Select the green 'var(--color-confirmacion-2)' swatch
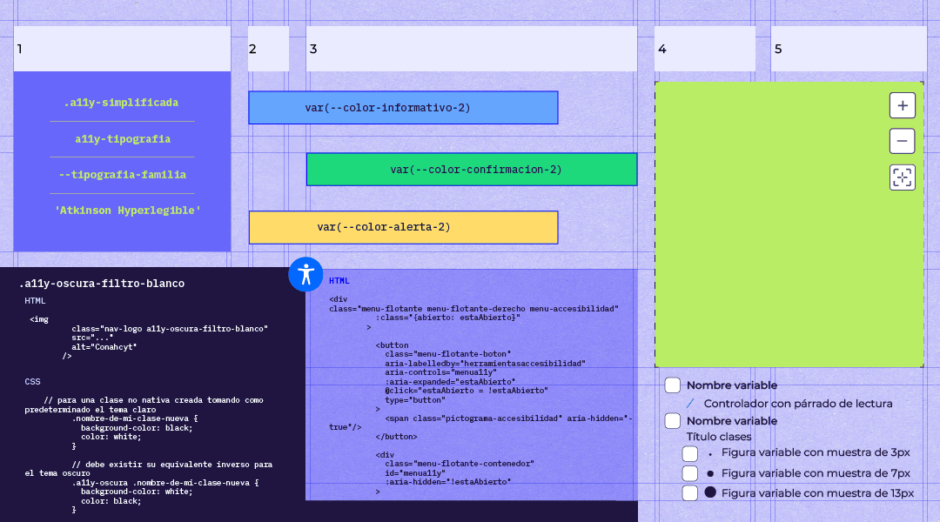 [x=472, y=169]
